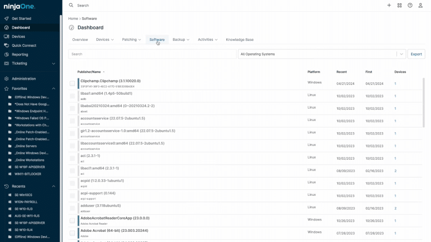Open Reporting in sidebar
This screenshot has width=431, height=242.
tap(20, 55)
